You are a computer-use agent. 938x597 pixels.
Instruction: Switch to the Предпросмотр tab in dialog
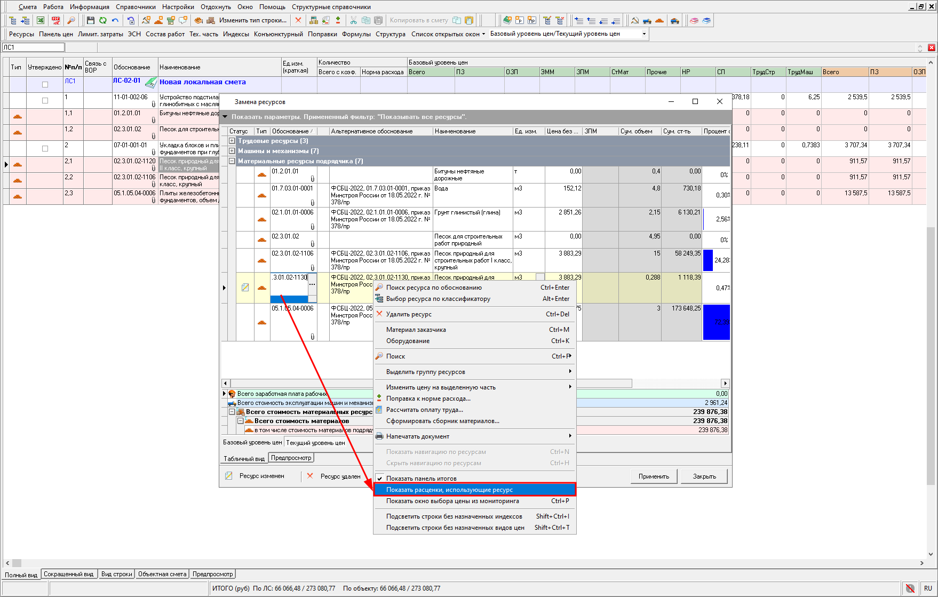291,458
